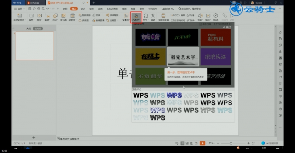
Task: Click the zoom slider handle
Action: tap(231, 143)
